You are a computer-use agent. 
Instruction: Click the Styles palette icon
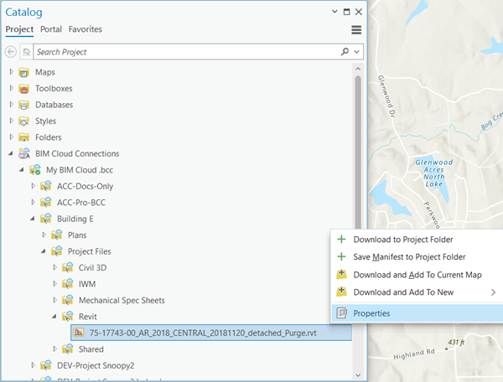pos(23,121)
